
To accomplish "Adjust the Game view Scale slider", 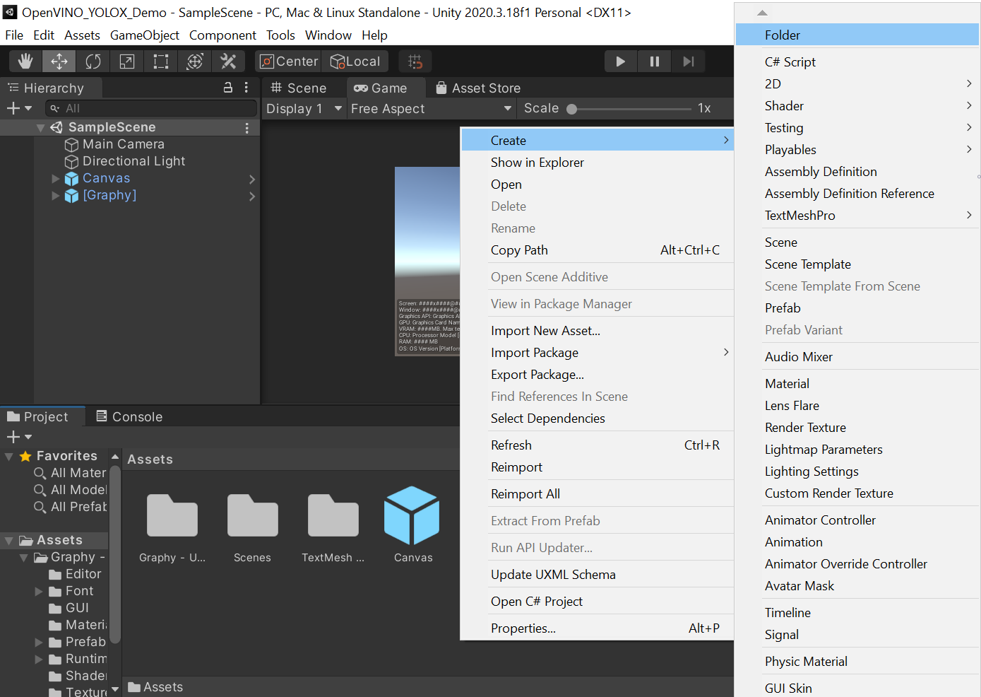I will point(572,109).
